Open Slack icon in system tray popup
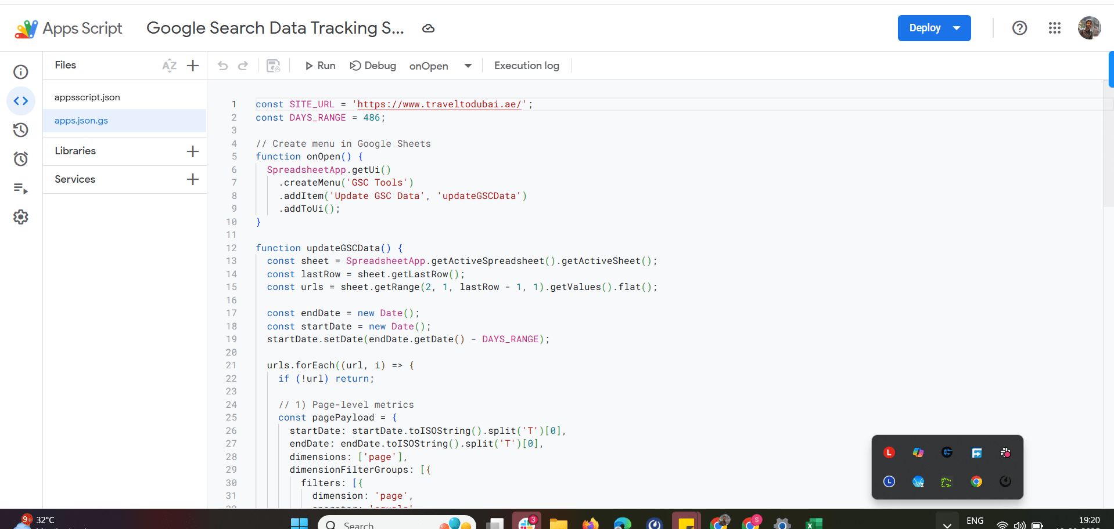 1005,452
